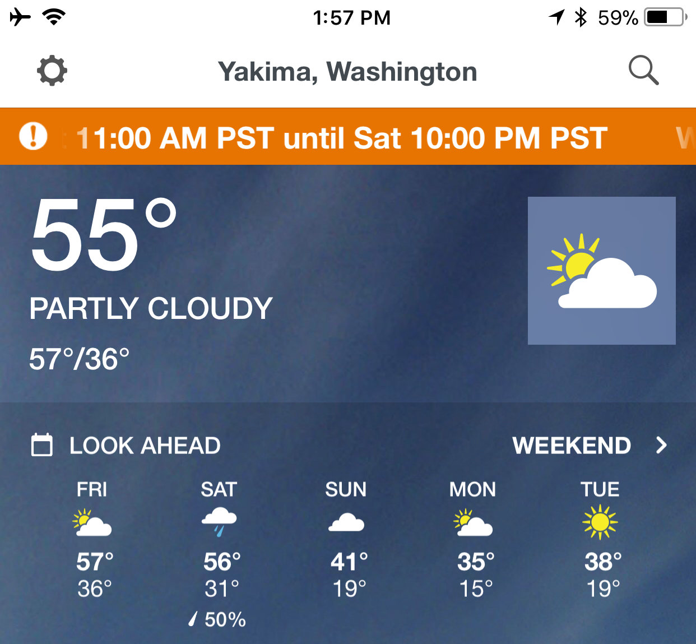Open the WEEKEND forecast link
The image size is (696, 644).
tap(572, 446)
